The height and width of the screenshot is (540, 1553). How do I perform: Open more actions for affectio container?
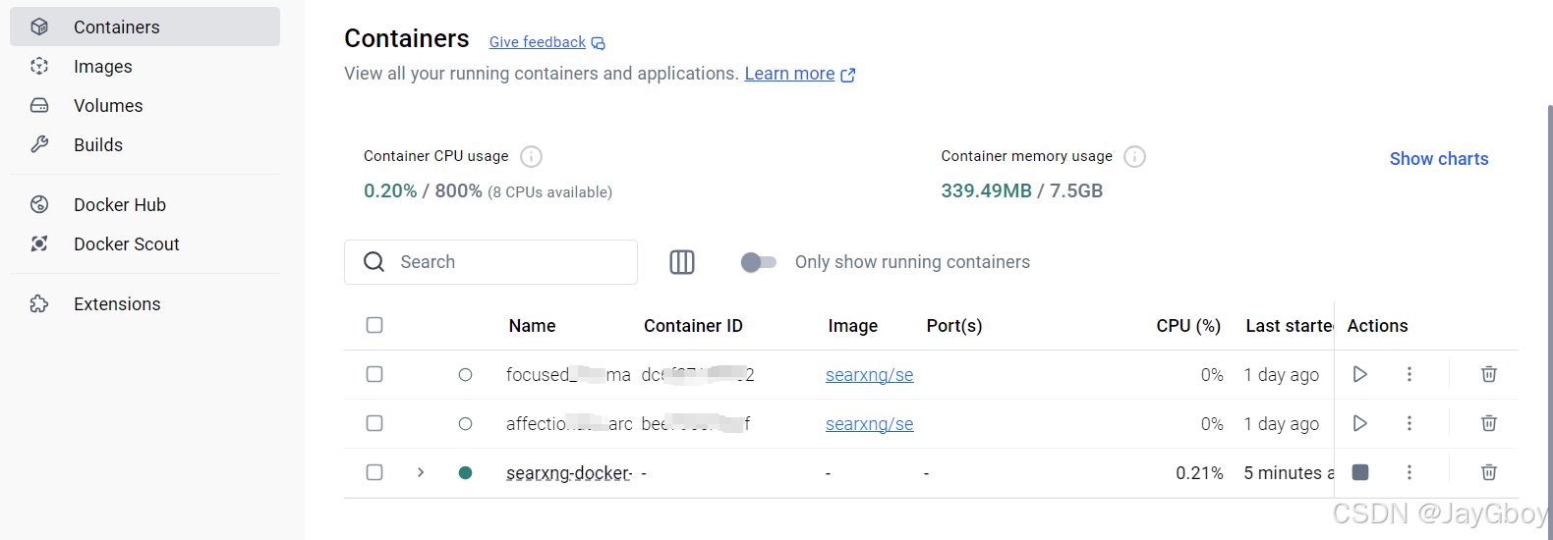tap(1409, 423)
